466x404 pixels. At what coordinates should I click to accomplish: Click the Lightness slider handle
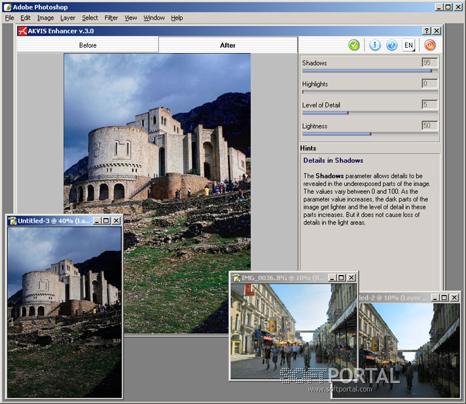point(370,134)
